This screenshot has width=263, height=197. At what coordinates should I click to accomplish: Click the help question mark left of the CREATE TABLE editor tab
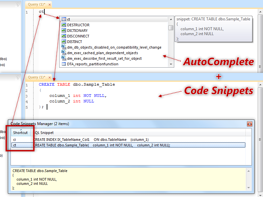[x=18, y=77]
